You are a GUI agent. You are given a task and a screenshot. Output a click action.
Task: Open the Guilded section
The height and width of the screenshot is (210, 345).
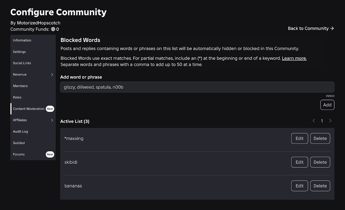(19, 143)
